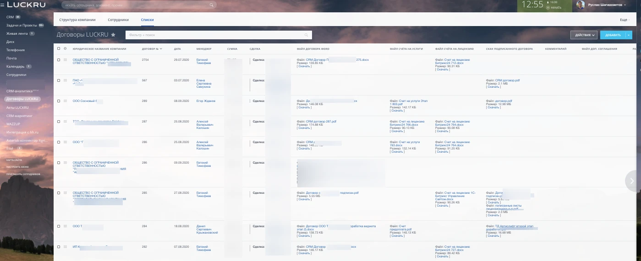Click the right scroll arrow on table edge

coord(632,181)
